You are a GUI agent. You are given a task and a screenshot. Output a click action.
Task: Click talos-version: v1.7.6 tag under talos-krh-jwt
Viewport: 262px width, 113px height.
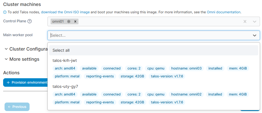[x=167, y=76]
